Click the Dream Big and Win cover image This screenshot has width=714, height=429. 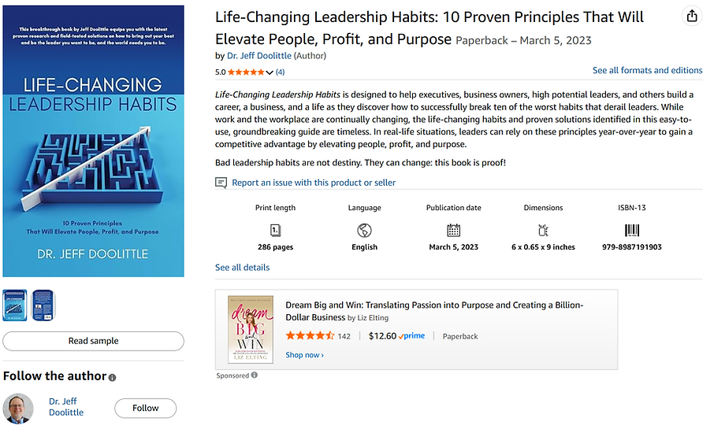point(250,330)
